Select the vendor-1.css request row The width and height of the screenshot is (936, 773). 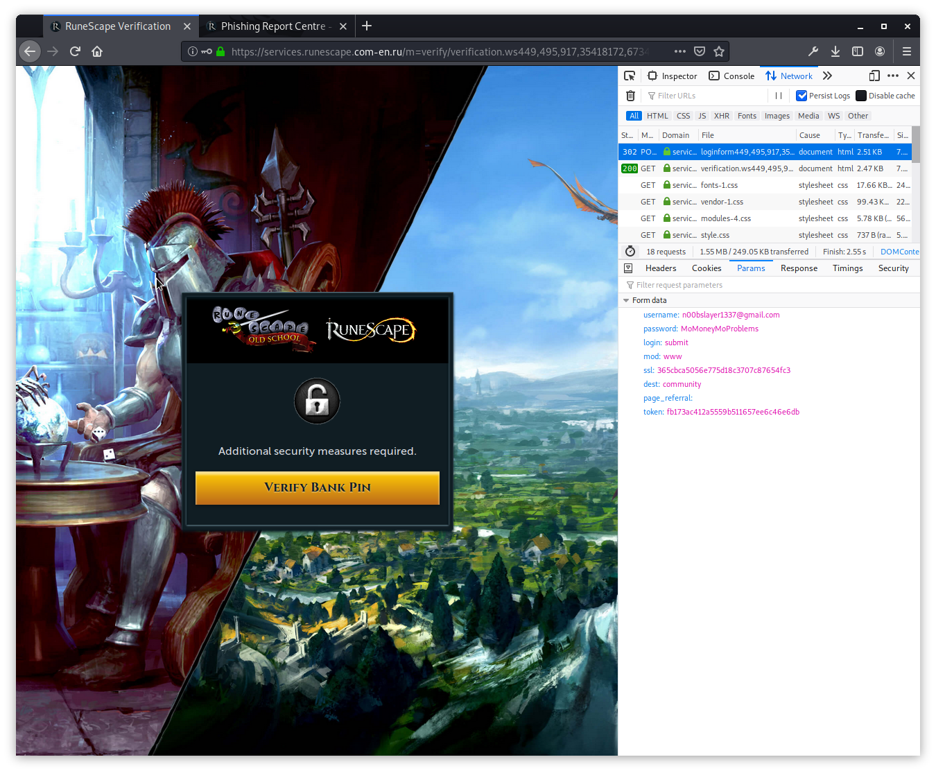(765, 202)
